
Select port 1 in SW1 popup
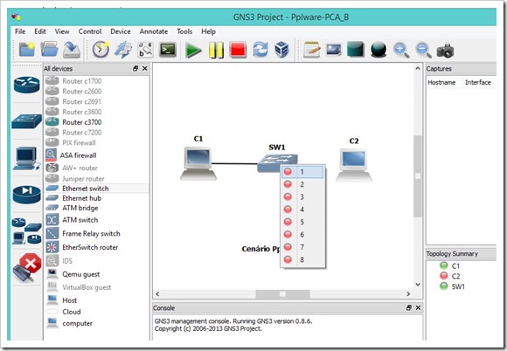coord(302,172)
